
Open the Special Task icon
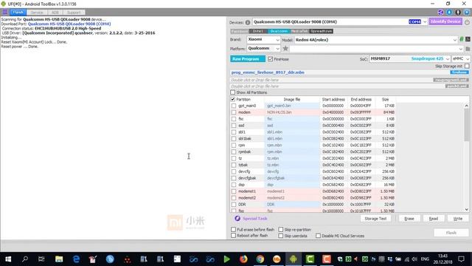[x=237, y=219]
